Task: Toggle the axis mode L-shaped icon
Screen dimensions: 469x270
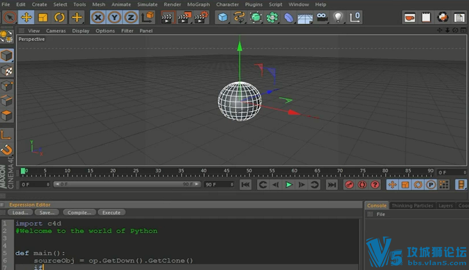Action: click(x=7, y=134)
